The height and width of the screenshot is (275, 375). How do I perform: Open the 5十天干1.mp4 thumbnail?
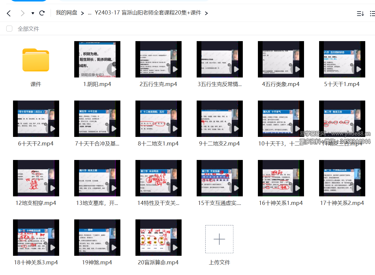(x=342, y=59)
